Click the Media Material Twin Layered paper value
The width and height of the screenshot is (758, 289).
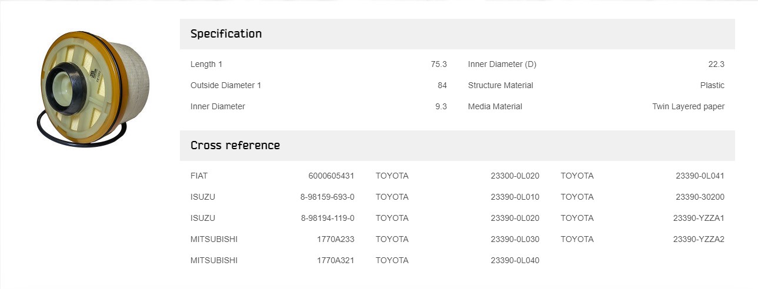pyautogui.click(x=689, y=106)
